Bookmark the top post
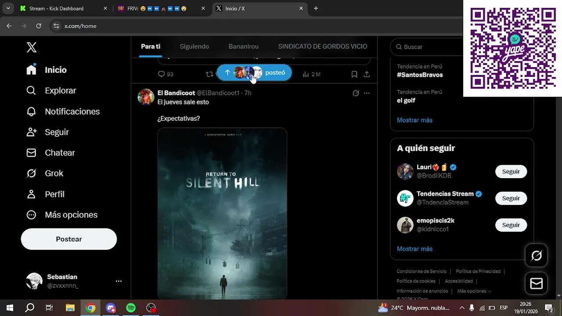Image resolution: width=562 pixels, height=316 pixels. pos(354,74)
